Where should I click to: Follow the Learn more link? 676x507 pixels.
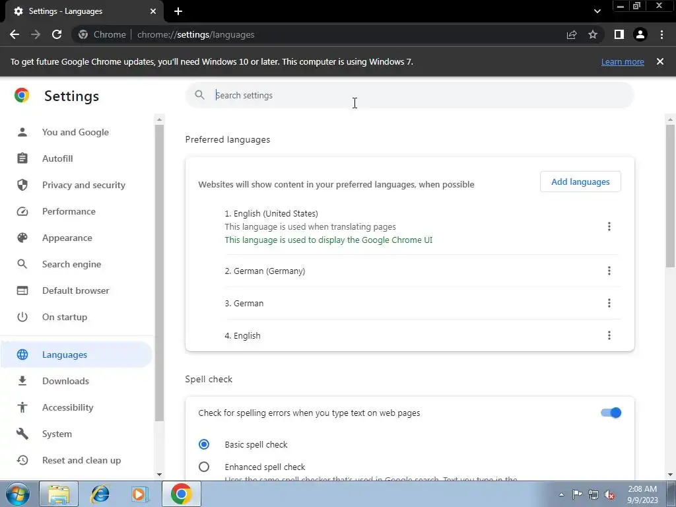(x=623, y=61)
